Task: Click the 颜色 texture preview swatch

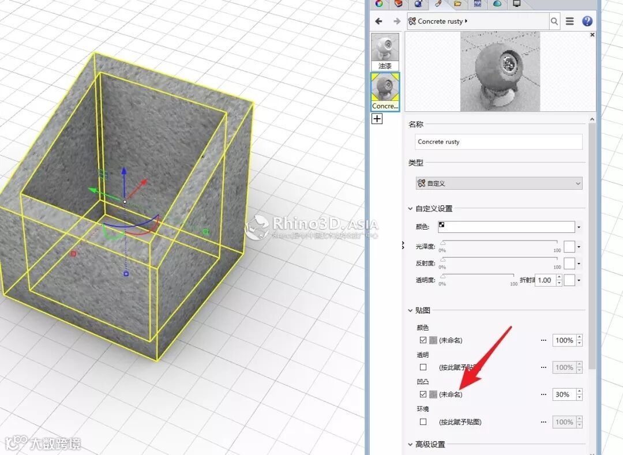Action: click(433, 340)
